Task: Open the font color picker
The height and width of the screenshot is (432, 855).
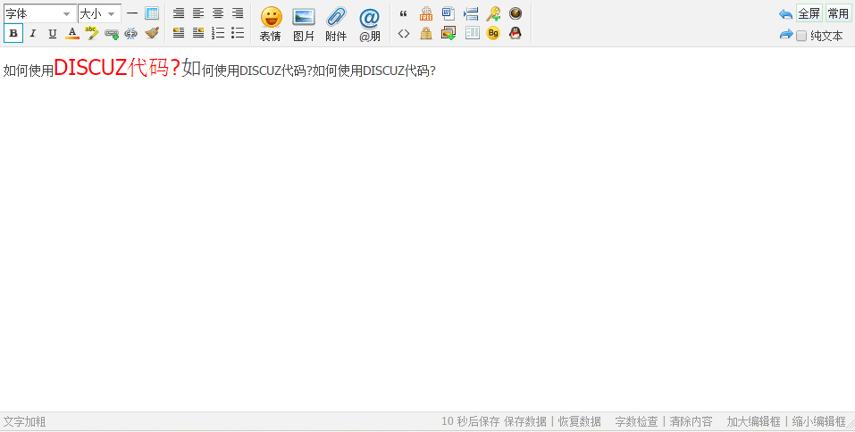Action: [x=72, y=34]
